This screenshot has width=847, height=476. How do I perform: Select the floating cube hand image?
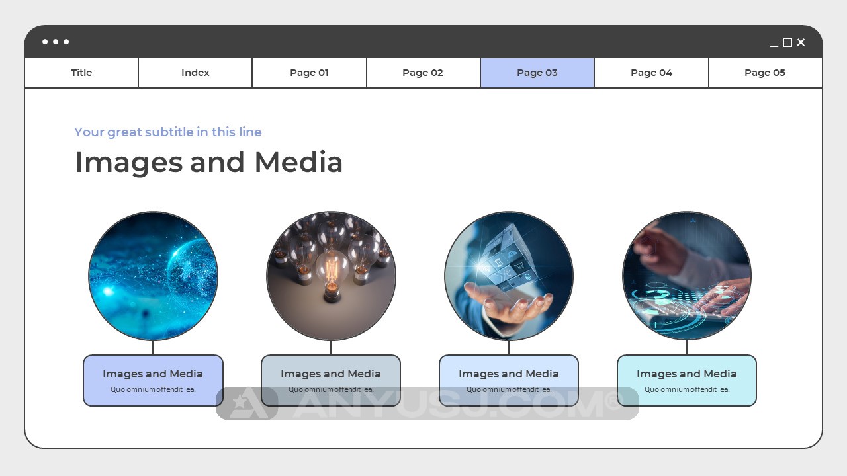509,276
